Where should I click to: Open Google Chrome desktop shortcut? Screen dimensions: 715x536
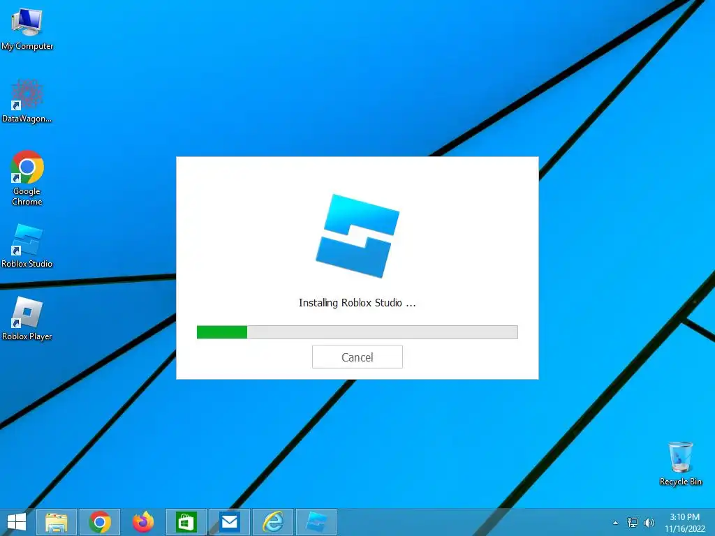pyautogui.click(x=27, y=178)
